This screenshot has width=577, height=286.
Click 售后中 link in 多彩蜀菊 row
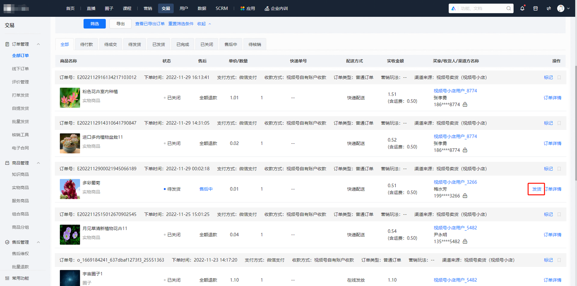coord(206,189)
